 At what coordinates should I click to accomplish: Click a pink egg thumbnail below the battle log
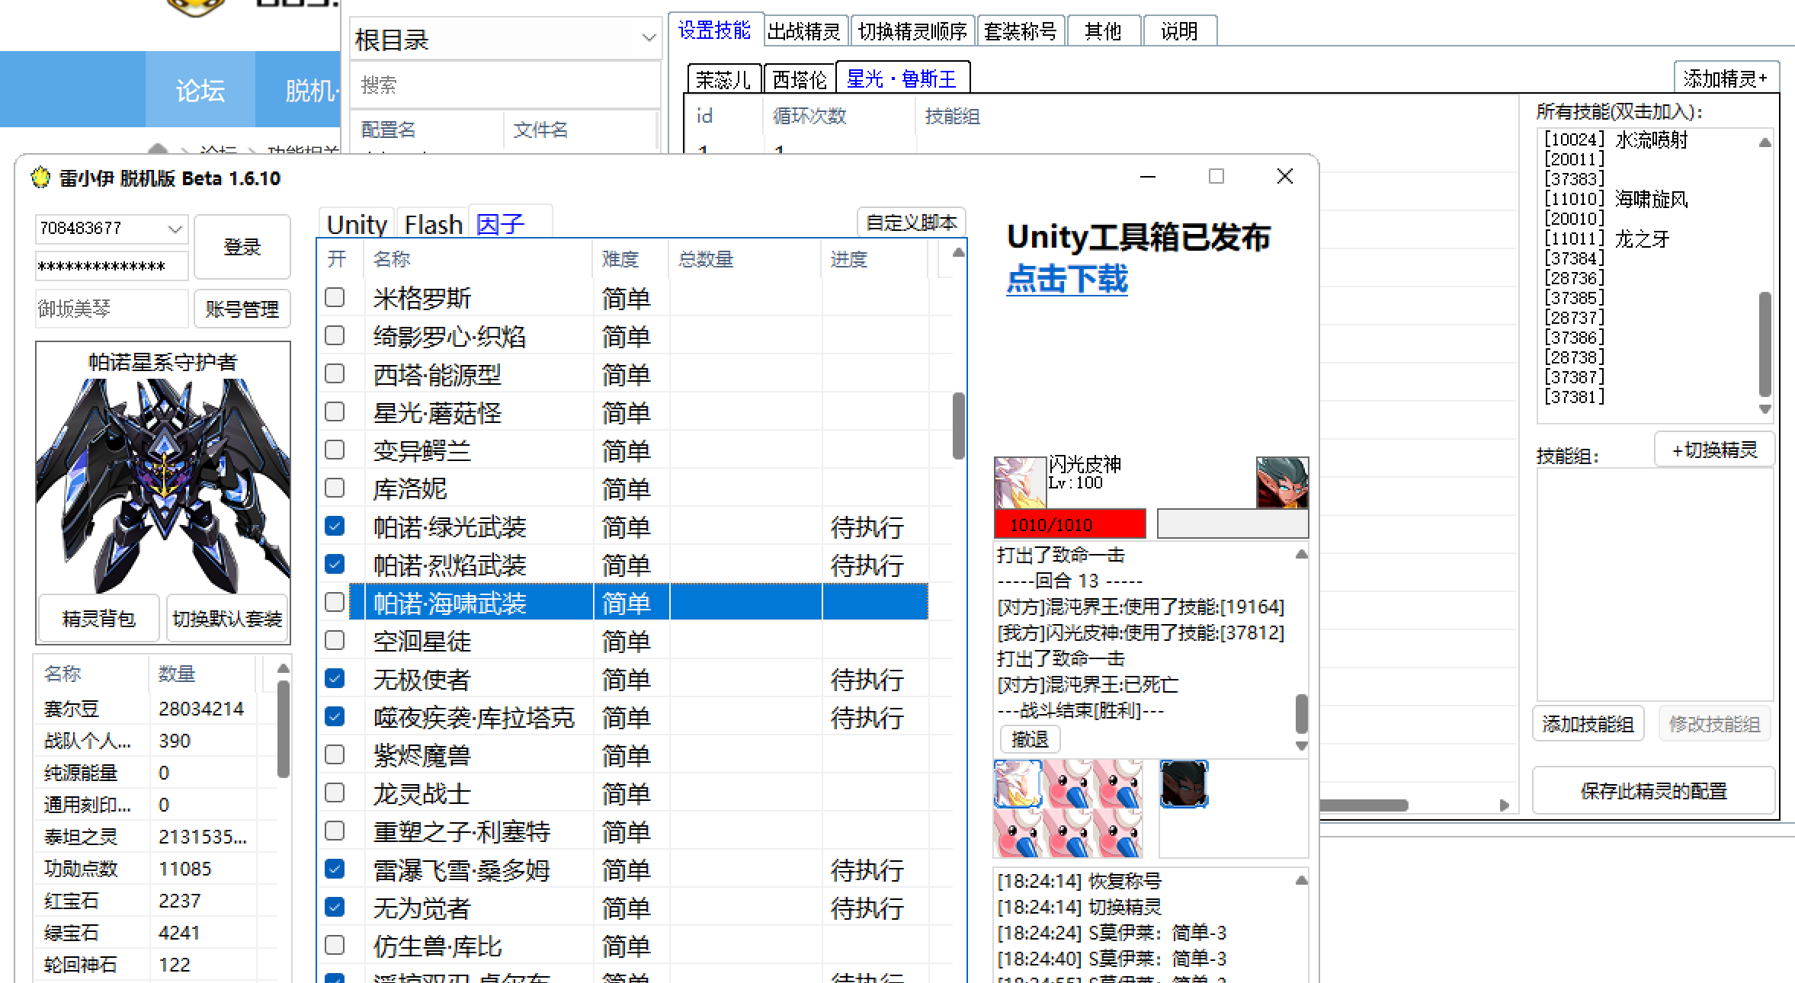point(1067,783)
